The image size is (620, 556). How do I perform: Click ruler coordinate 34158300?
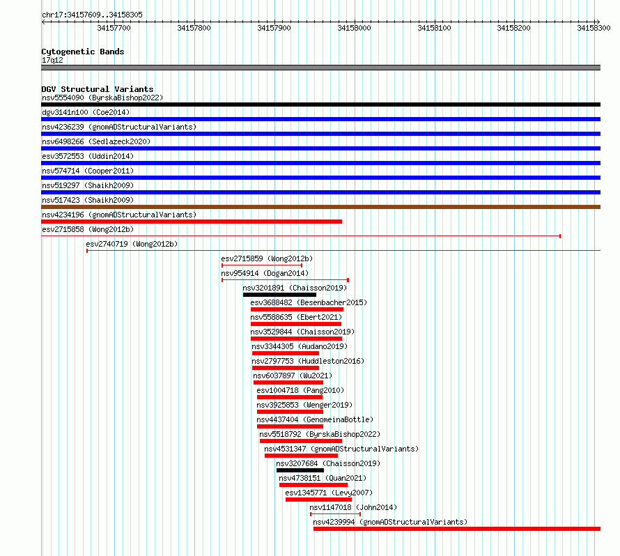pyautogui.click(x=594, y=28)
